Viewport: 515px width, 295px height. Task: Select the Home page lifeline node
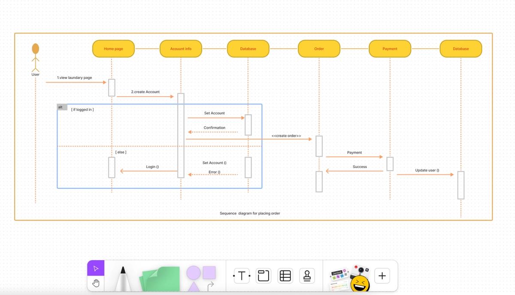coord(113,49)
